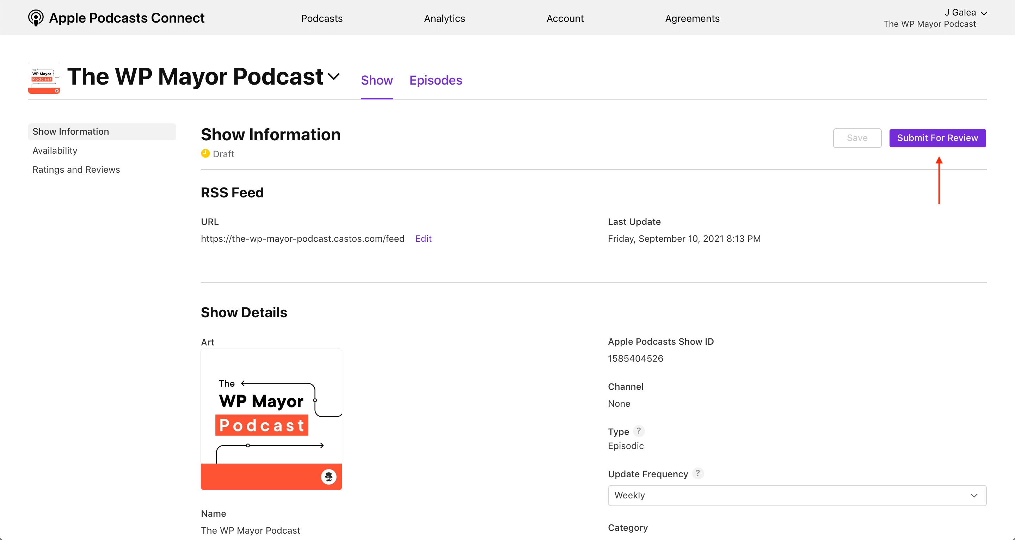Click the Channel value None

click(619, 404)
